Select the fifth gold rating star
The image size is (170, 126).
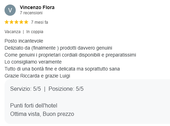[x=26, y=22]
